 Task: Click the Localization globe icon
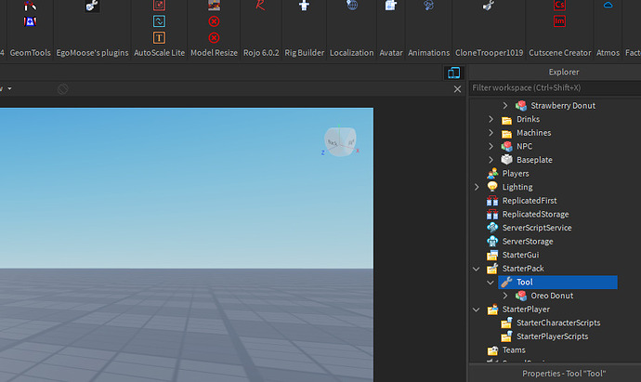[x=351, y=5]
